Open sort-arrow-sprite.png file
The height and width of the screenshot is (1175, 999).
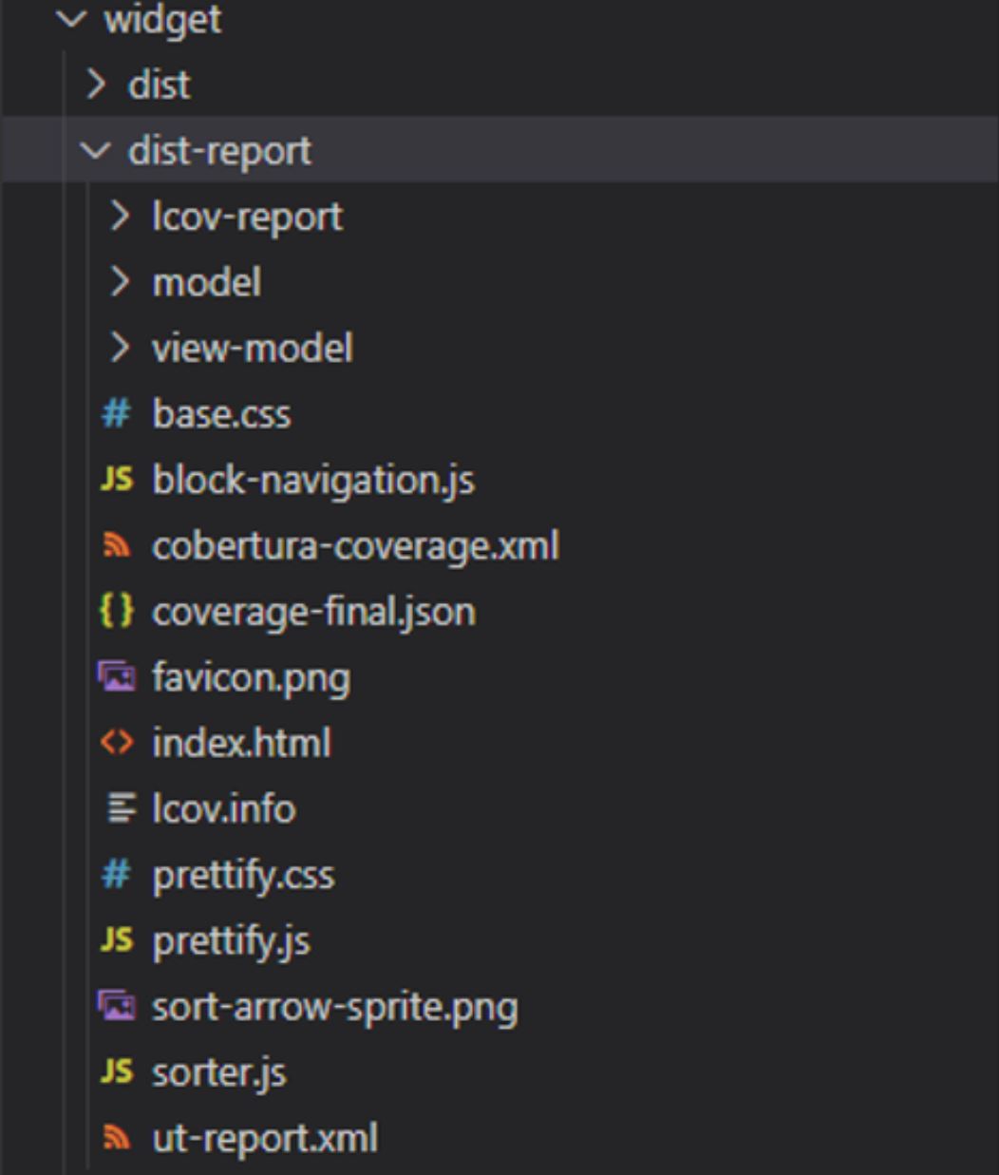(x=335, y=1008)
